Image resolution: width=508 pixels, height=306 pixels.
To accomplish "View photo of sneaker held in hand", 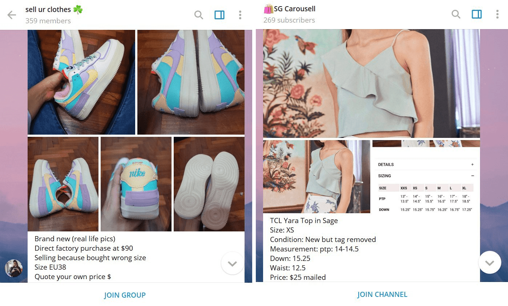I will coord(81,82).
